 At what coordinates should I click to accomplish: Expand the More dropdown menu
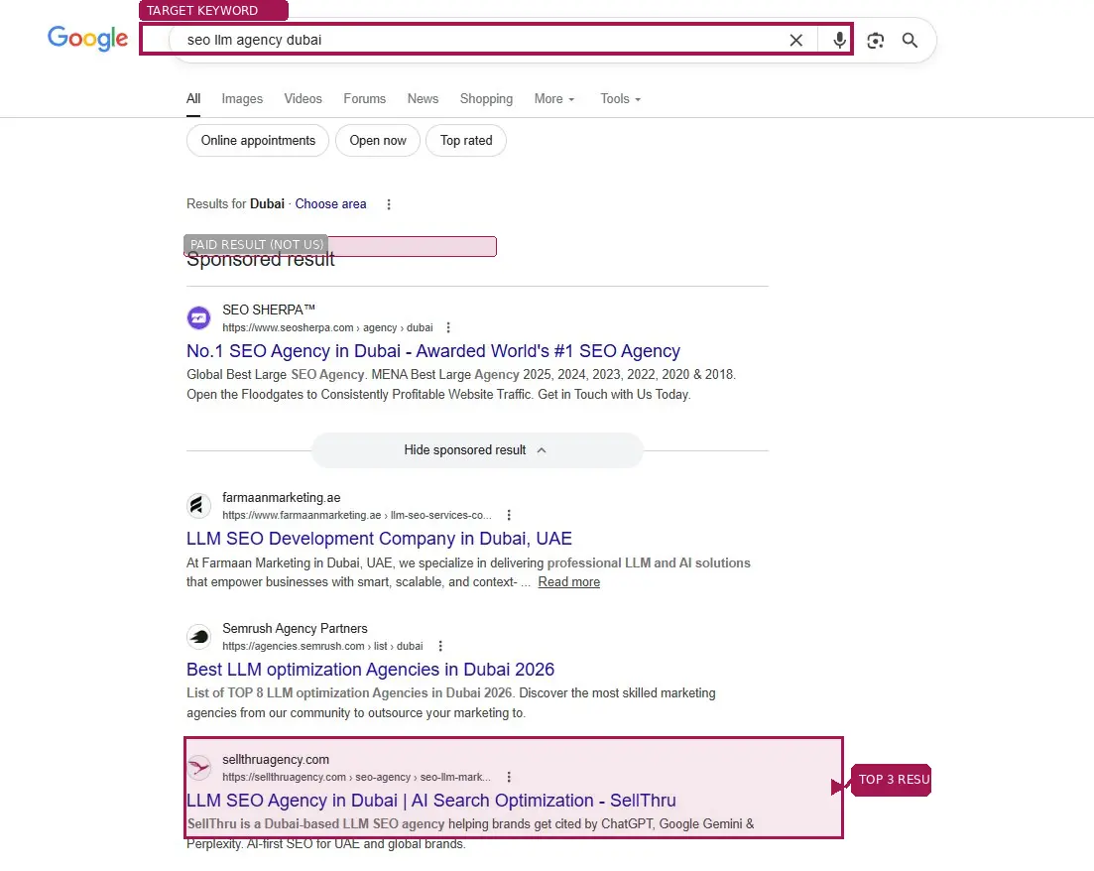click(x=554, y=98)
